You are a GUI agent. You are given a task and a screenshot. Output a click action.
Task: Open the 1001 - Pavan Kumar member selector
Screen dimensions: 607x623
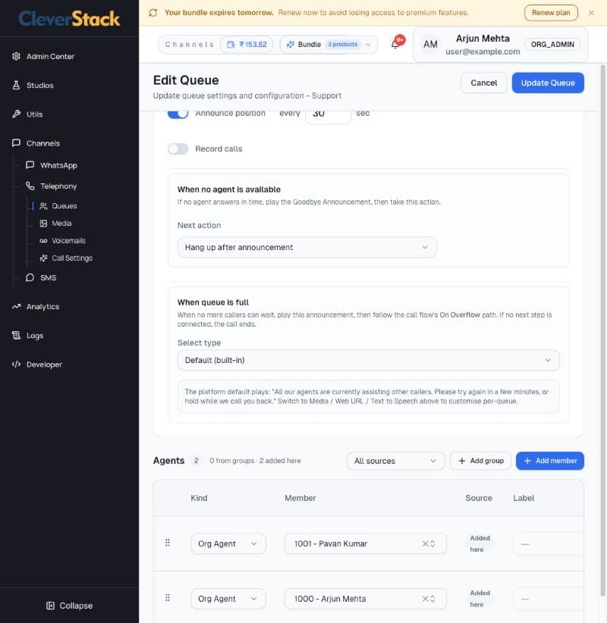pyautogui.click(x=366, y=543)
